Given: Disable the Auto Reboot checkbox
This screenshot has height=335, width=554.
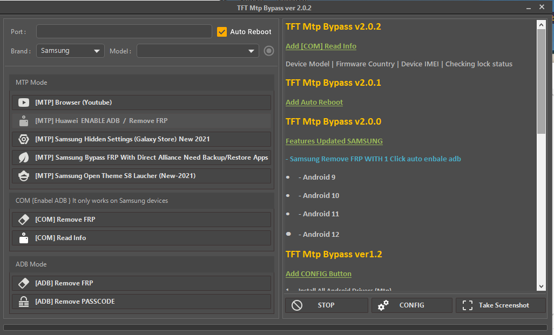Looking at the screenshot, I should pyautogui.click(x=222, y=31).
